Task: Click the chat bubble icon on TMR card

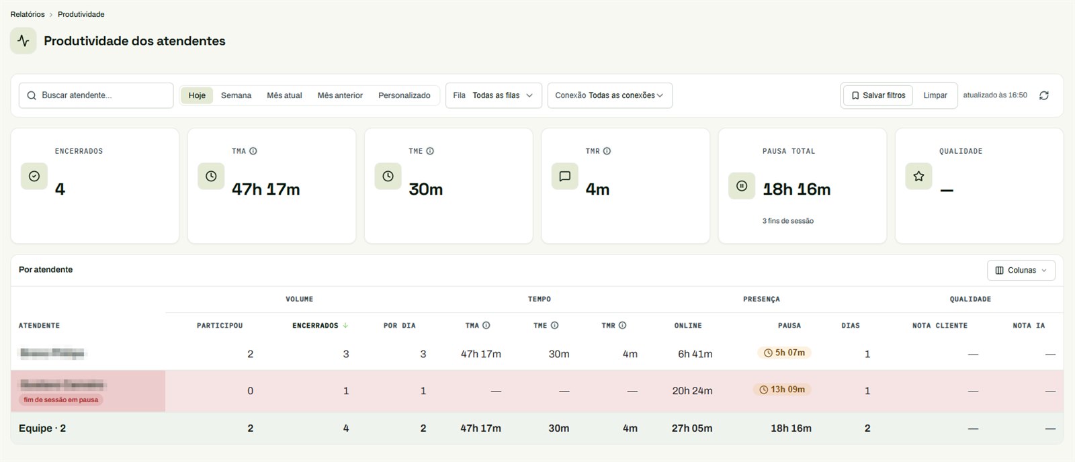Action: (x=564, y=176)
